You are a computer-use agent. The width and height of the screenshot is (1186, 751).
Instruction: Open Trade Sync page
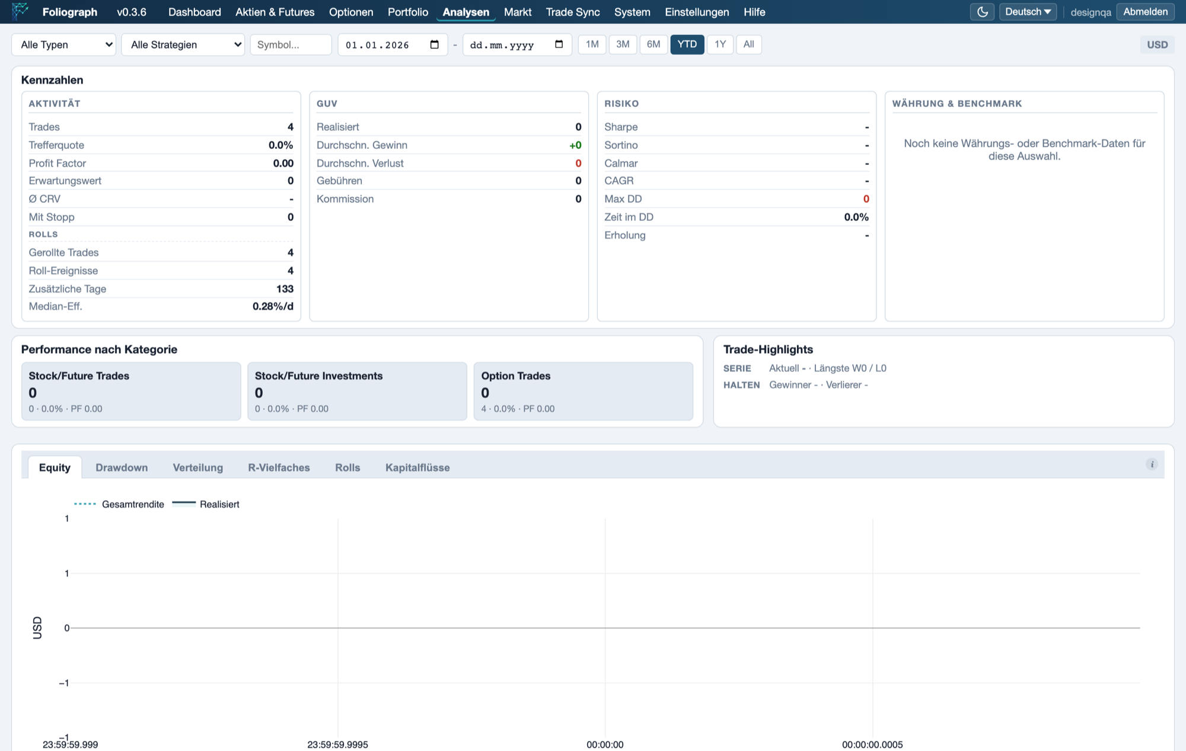(573, 12)
